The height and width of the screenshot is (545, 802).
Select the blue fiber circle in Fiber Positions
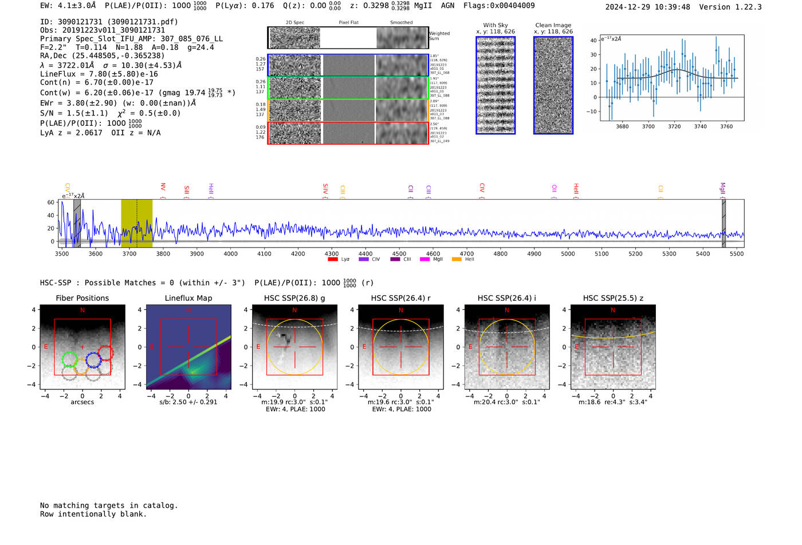[93, 360]
